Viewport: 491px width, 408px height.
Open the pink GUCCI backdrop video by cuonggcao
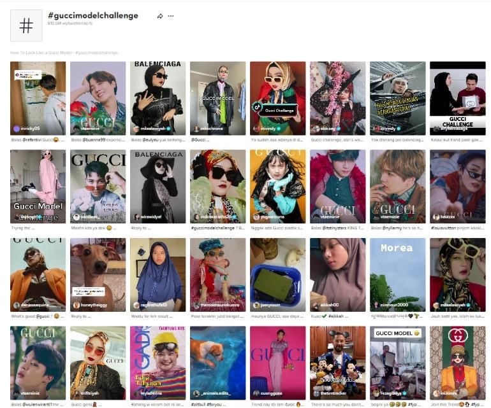click(x=278, y=363)
